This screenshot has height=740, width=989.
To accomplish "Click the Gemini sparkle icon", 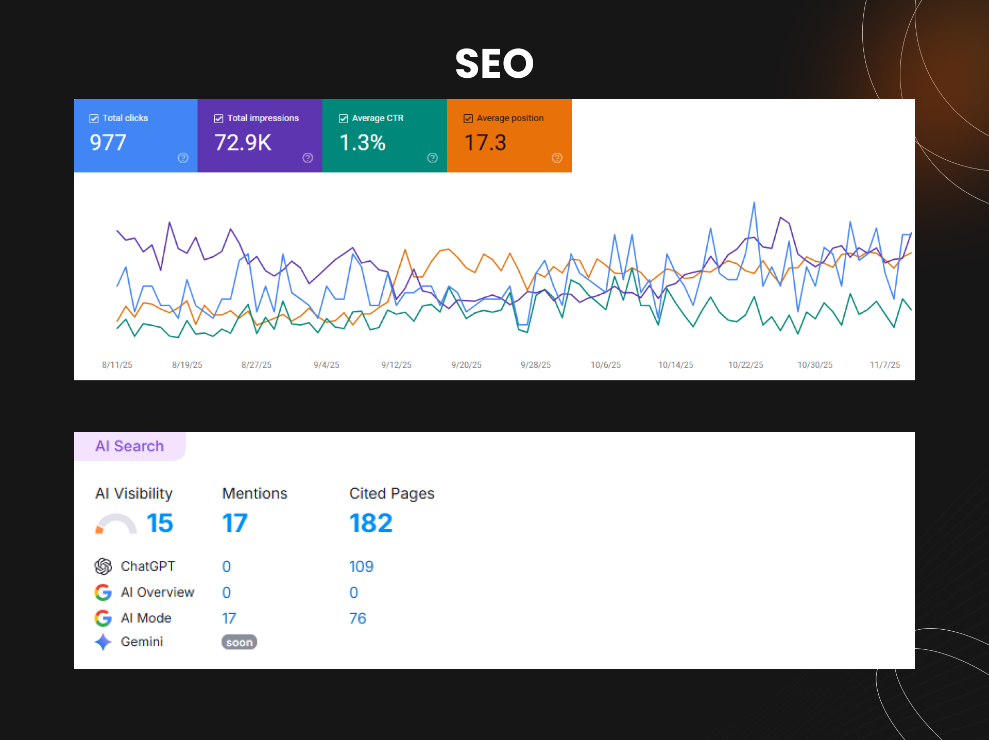I will pyautogui.click(x=103, y=642).
